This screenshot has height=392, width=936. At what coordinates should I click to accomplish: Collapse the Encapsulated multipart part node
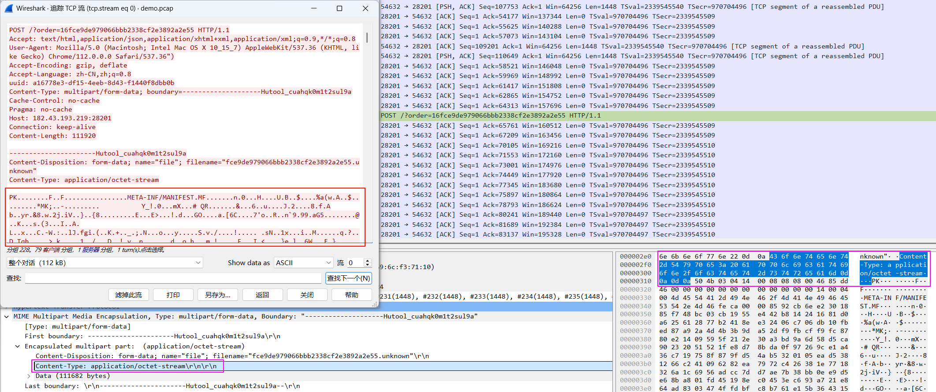pos(18,347)
